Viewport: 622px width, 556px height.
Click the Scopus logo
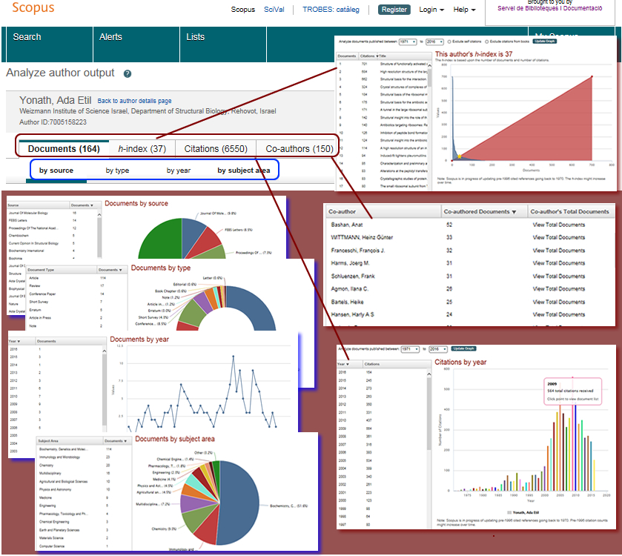pos(33,7)
